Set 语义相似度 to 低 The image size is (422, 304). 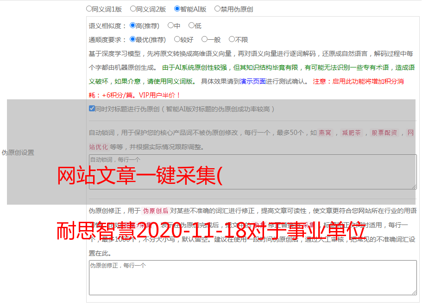coord(191,25)
